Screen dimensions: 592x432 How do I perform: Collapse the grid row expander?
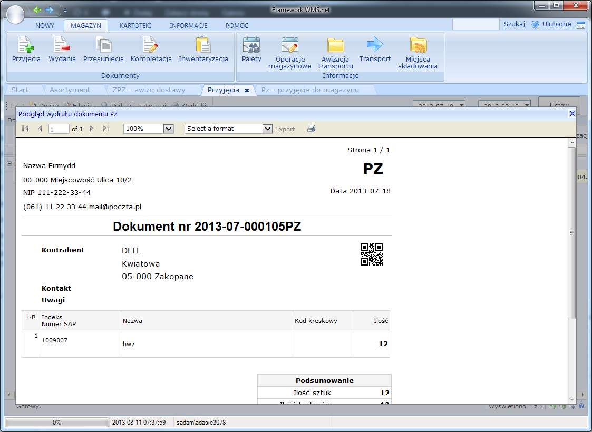pyautogui.click(x=9, y=164)
